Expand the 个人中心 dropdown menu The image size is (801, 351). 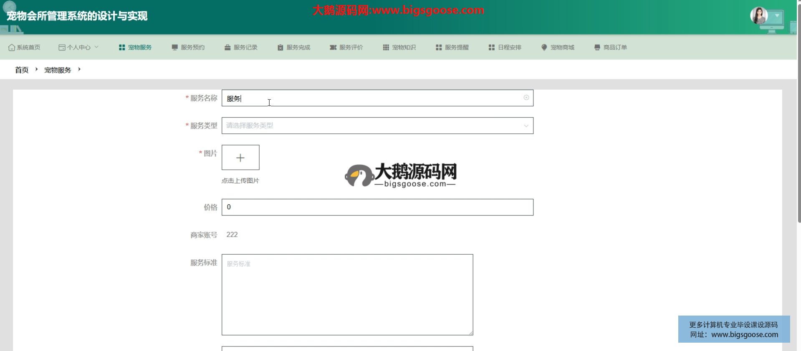point(78,48)
